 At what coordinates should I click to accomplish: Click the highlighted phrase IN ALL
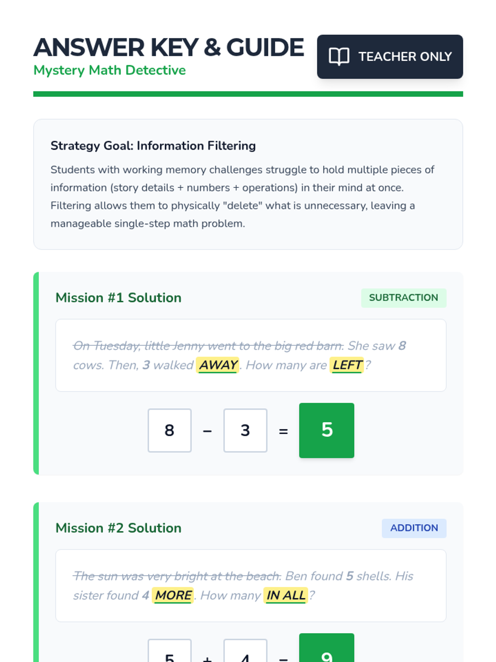coord(286,595)
